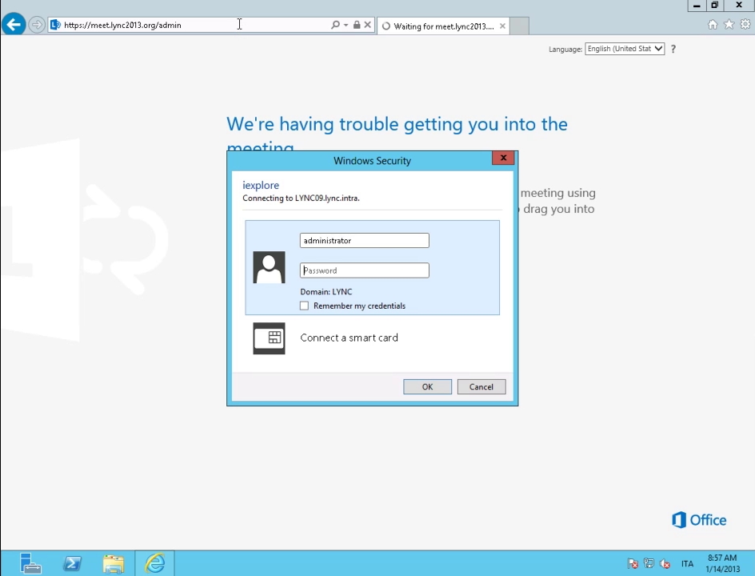The image size is (755, 576).
Task: Open Server Manager from the taskbar
Action: (30, 562)
